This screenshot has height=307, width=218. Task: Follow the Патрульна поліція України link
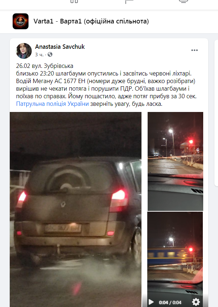(52, 104)
